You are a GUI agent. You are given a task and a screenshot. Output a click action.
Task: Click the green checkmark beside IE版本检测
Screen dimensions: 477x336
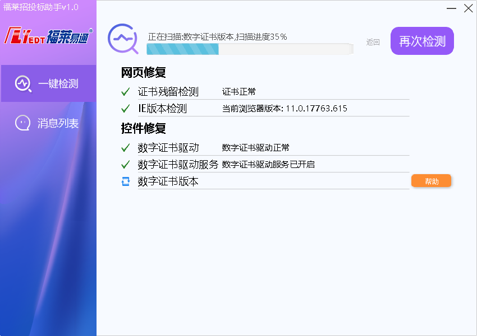pyautogui.click(x=125, y=109)
